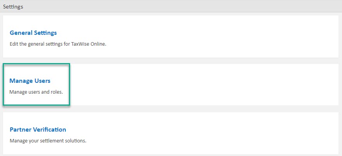This screenshot has height=156, width=342.
Task: Click the 'Manage users and roles' description
Action: pos(36,92)
